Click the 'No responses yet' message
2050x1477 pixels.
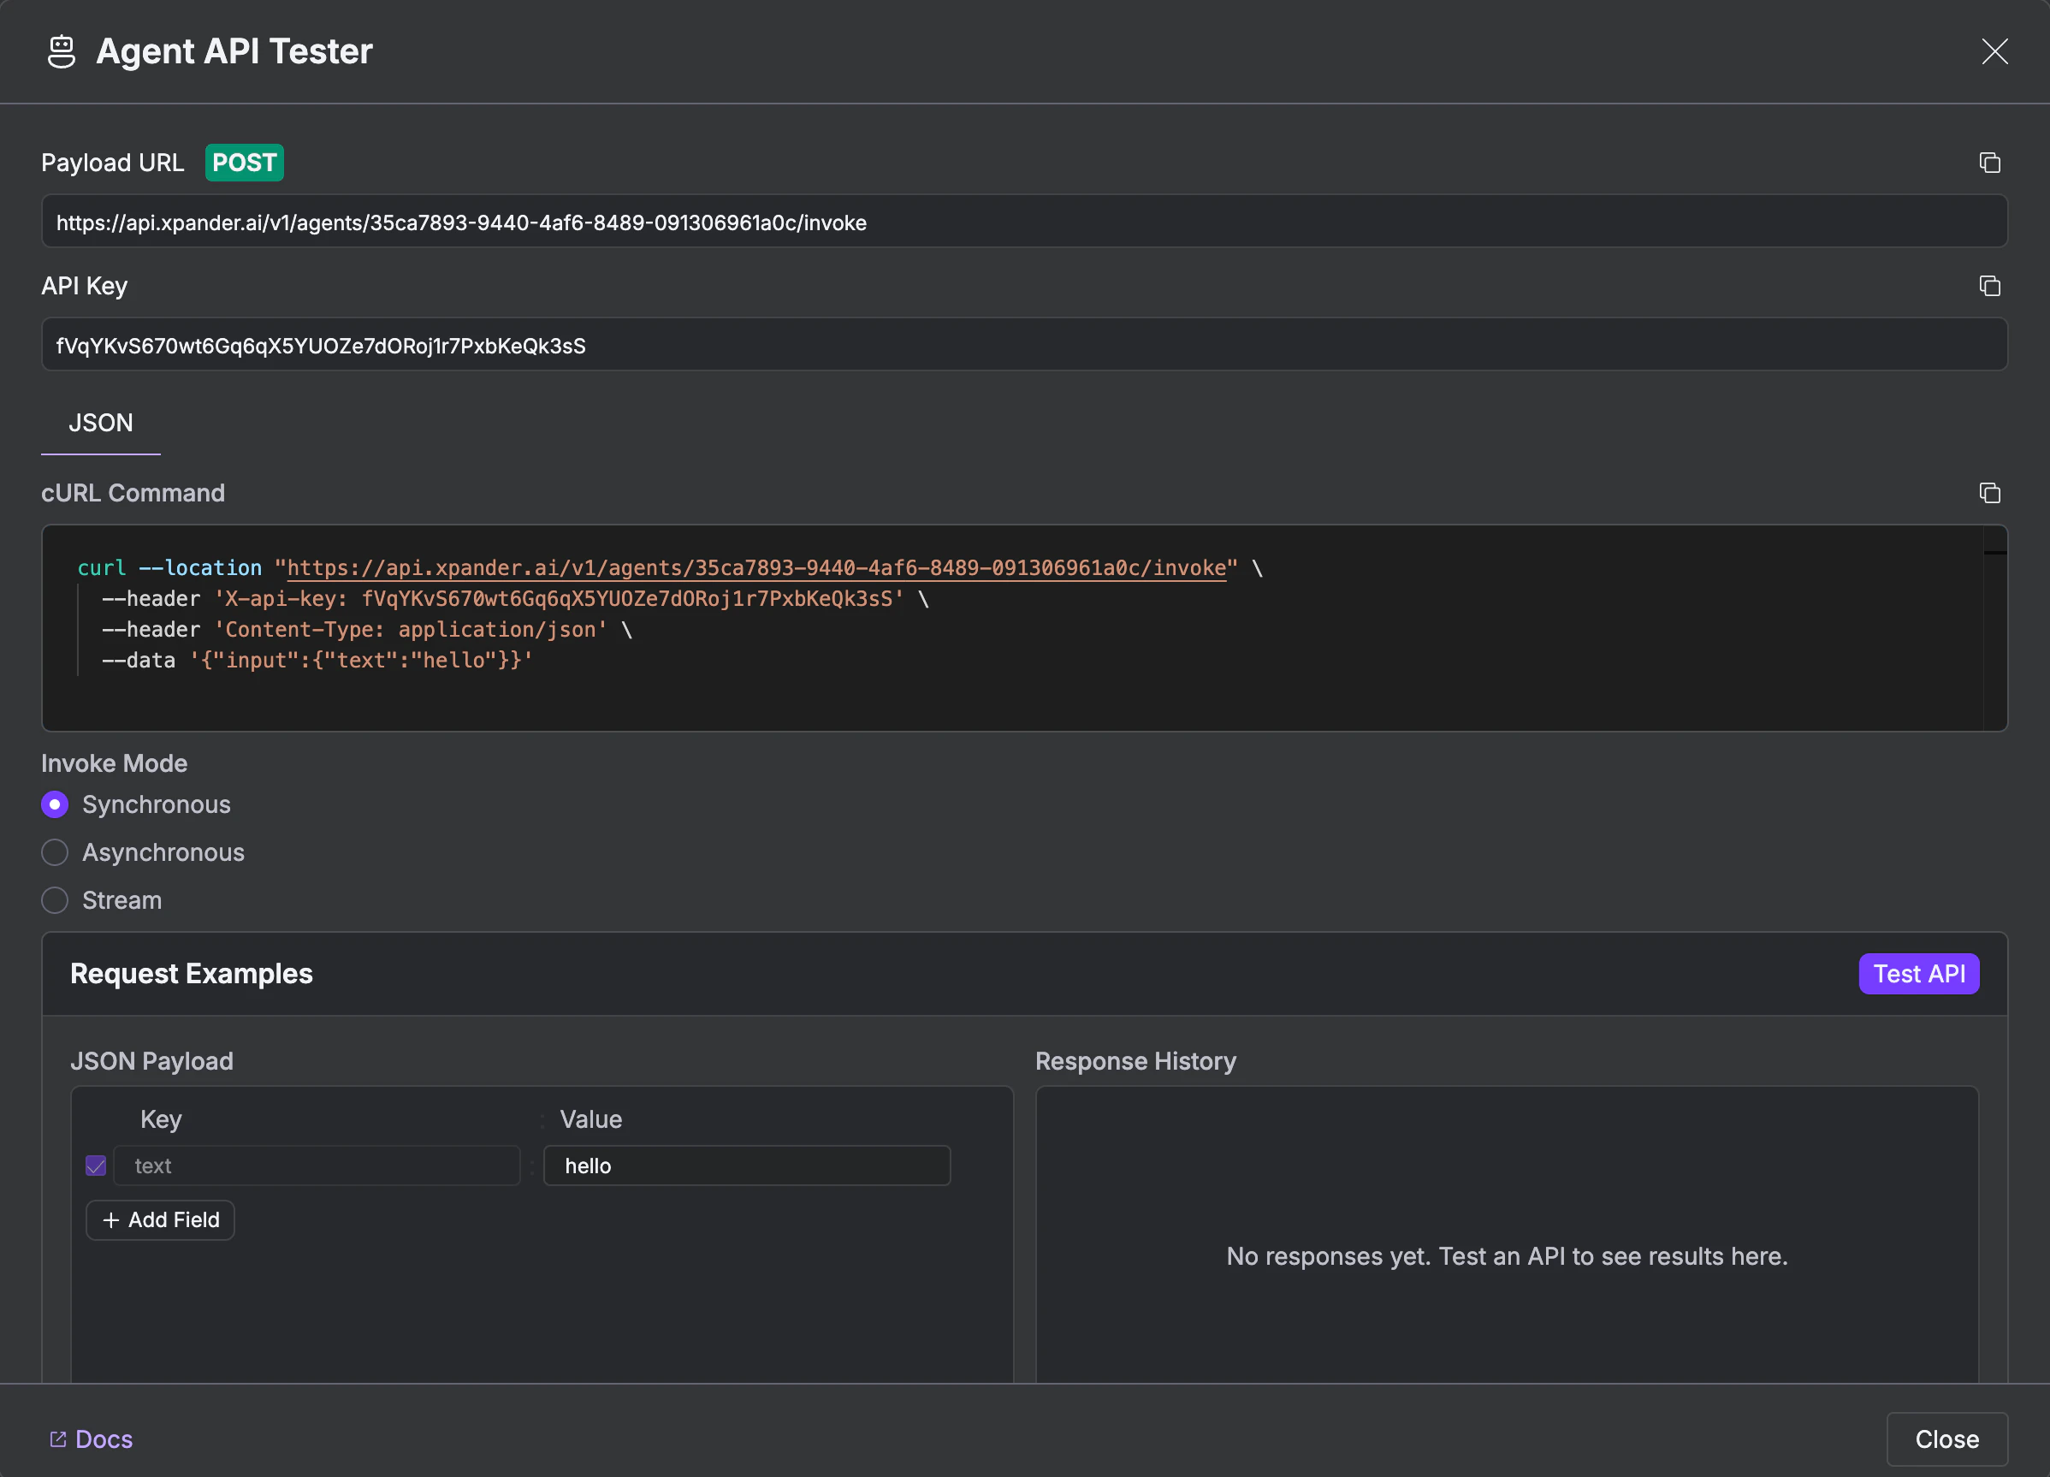point(1507,1255)
